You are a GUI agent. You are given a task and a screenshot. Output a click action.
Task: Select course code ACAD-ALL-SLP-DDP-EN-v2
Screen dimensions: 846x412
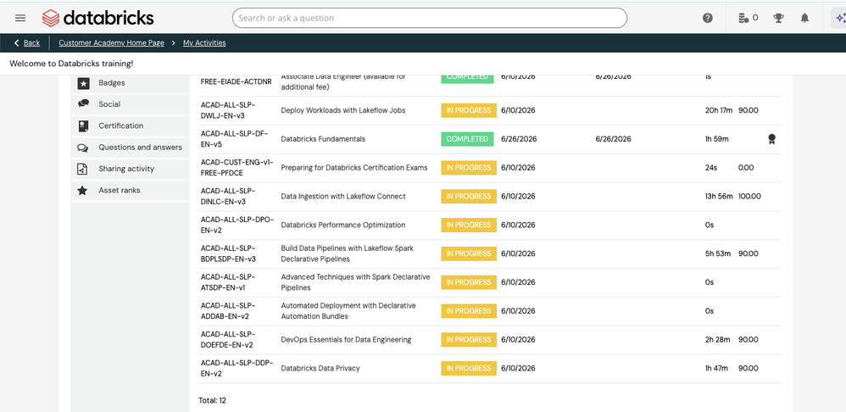(x=237, y=368)
